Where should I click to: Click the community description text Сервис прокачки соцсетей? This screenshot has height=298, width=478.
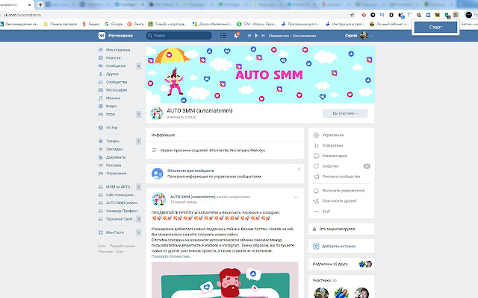pyautogui.click(x=213, y=150)
